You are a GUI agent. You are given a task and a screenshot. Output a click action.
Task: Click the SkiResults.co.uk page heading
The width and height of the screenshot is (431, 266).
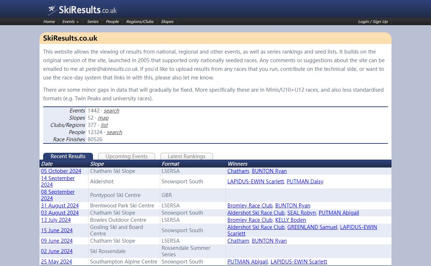(70, 38)
